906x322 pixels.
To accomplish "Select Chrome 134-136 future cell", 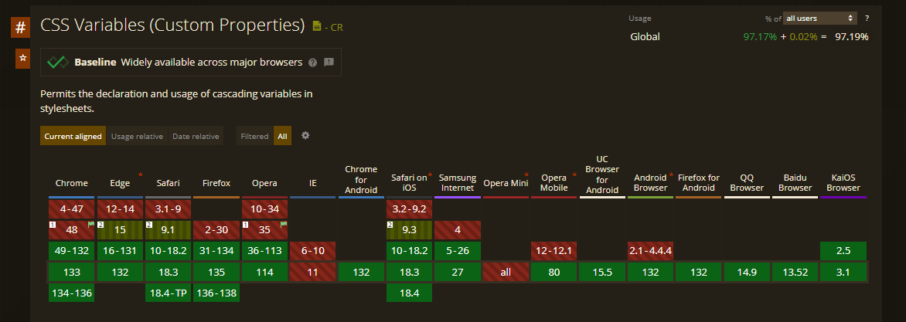I will click(72, 293).
